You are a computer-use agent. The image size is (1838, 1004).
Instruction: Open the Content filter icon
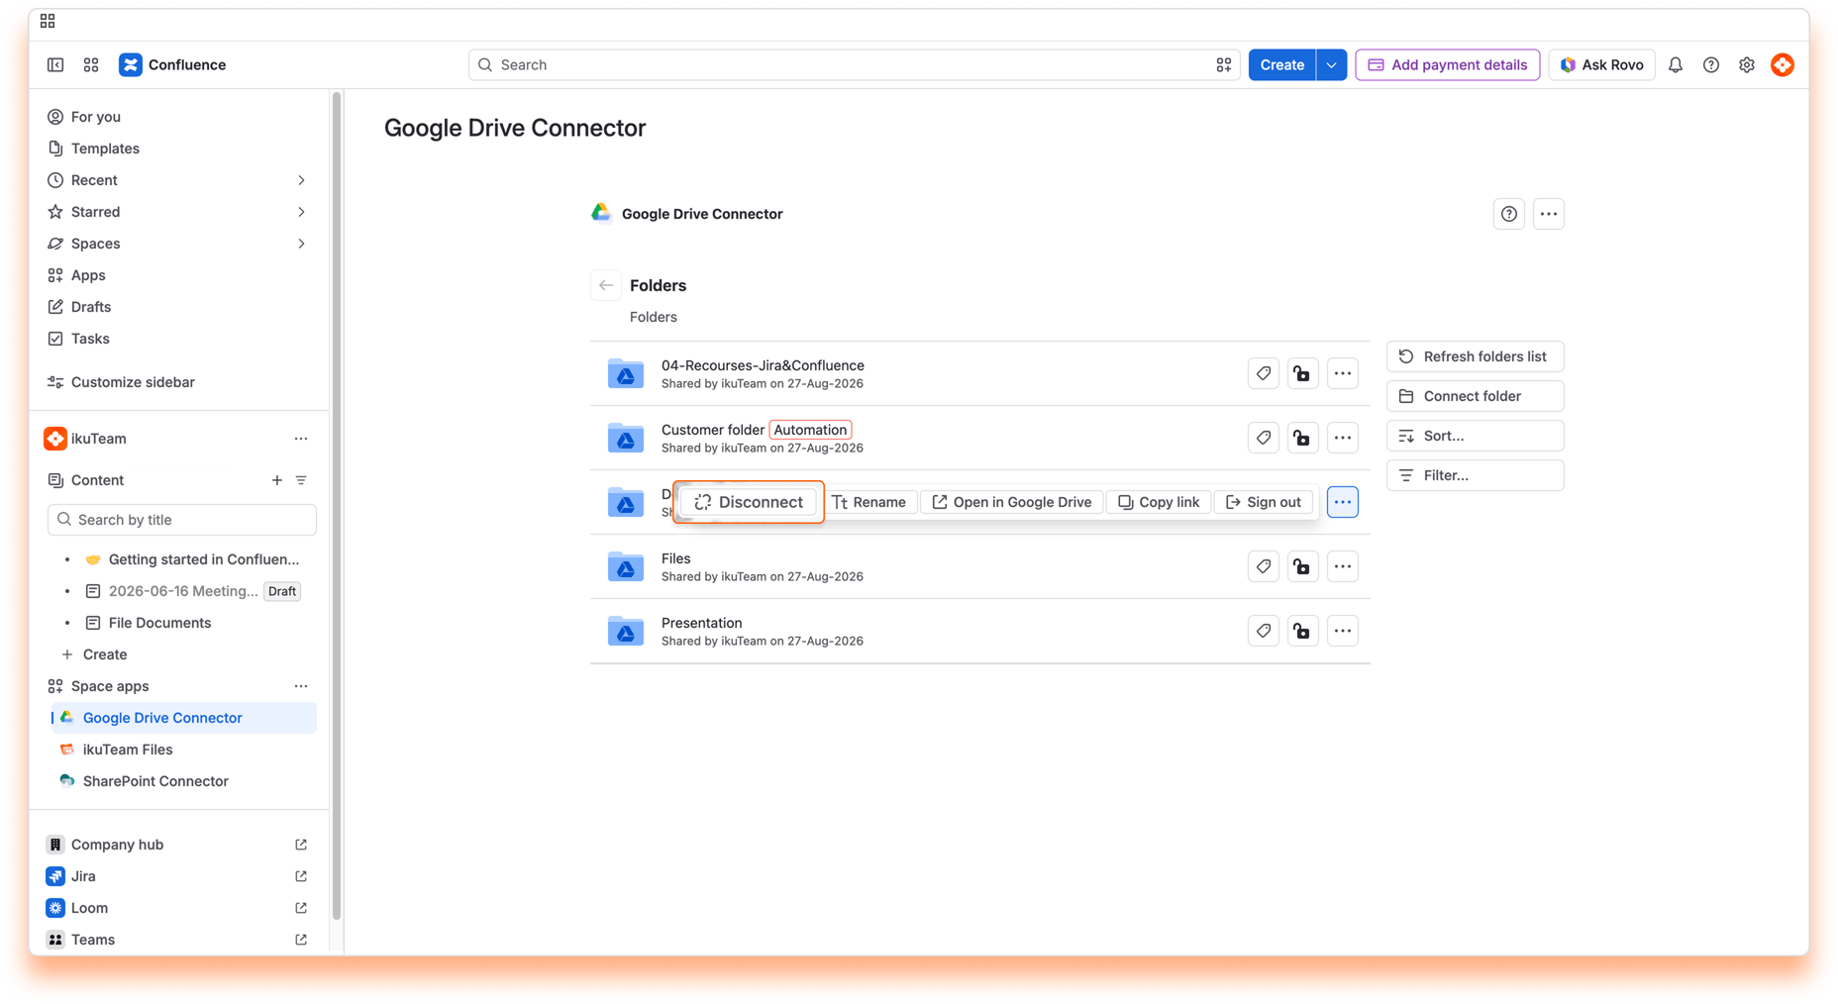301,480
